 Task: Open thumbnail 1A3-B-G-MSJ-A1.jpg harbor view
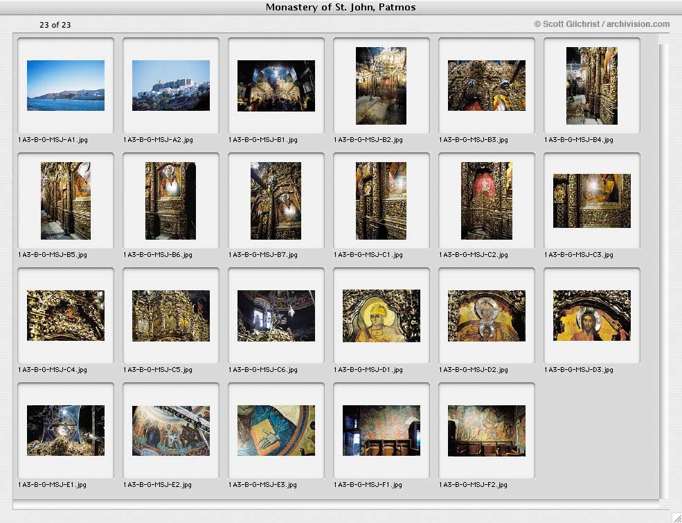pyautogui.click(x=66, y=85)
